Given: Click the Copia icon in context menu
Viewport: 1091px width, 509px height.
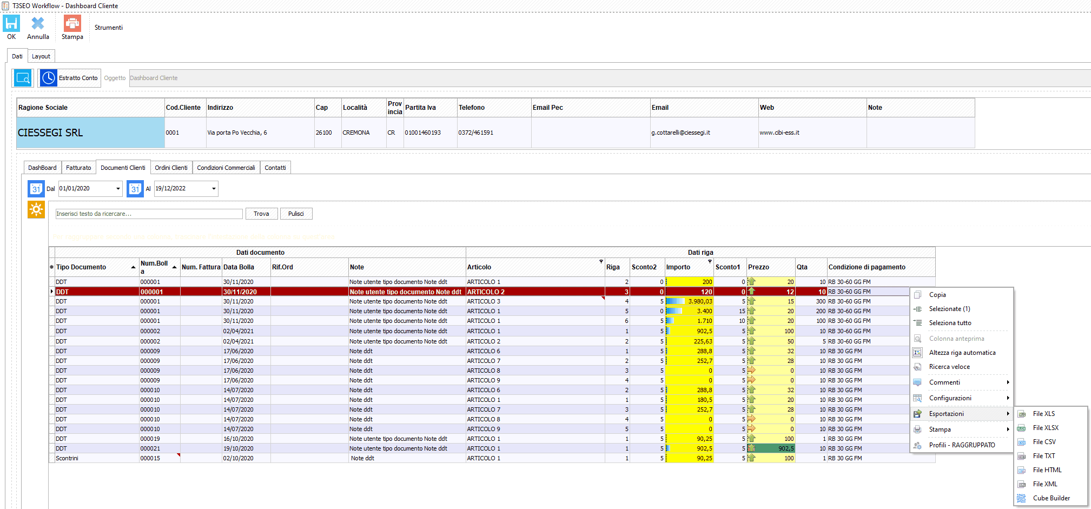Looking at the screenshot, I should (x=917, y=295).
